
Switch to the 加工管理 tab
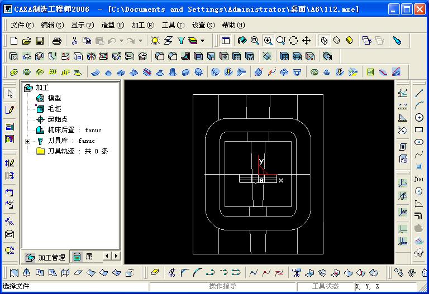(x=45, y=257)
